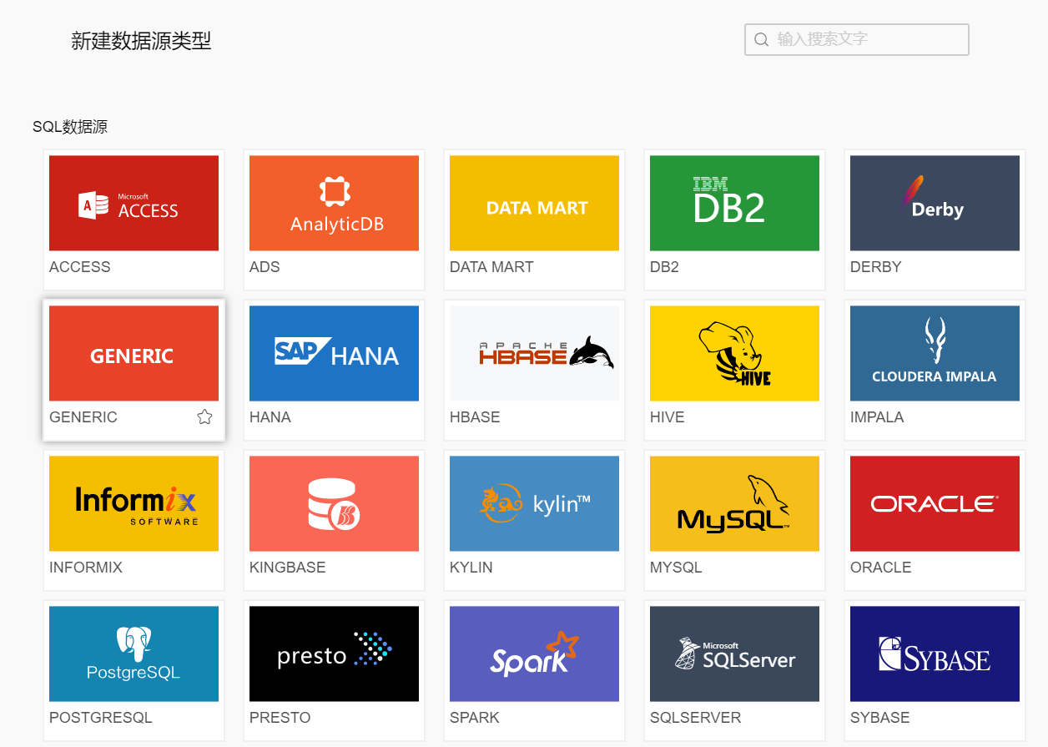The height and width of the screenshot is (747, 1048).
Task: Click the KYLIN caption text
Action: click(471, 568)
